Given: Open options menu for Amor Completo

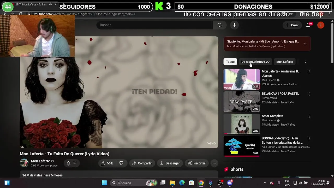Looking at the screenshot, I should tap(309, 116).
